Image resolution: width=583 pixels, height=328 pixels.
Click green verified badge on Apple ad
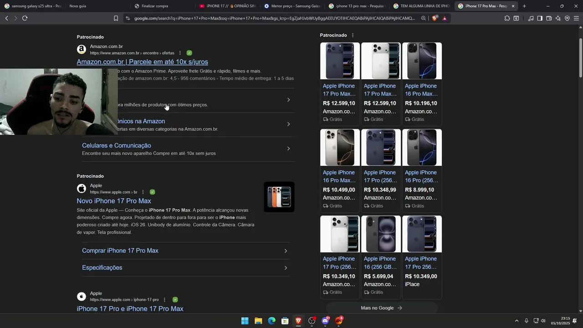coord(152,192)
